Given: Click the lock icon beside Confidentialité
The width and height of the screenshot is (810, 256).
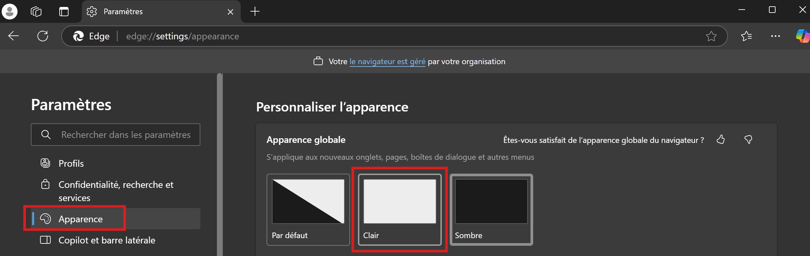Looking at the screenshot, I should [45, 184].
